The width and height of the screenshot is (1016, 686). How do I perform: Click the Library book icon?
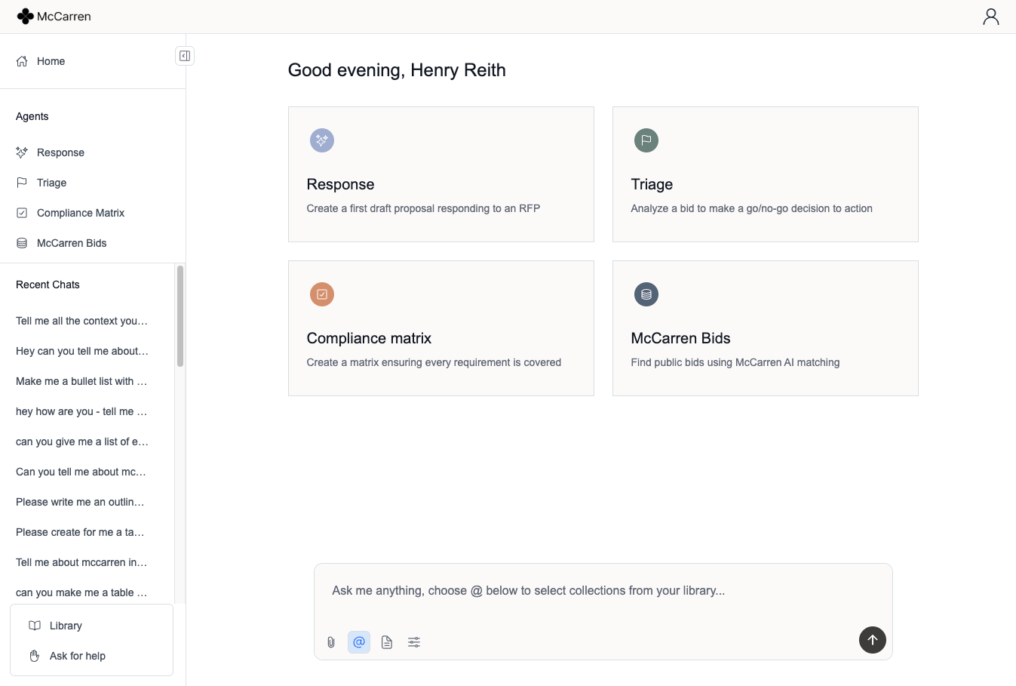(x=35, y=626)
